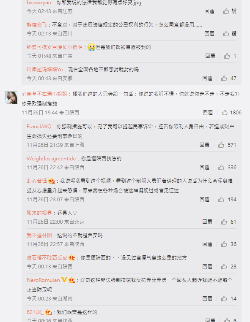Like NeroRomulan's reply with 14 likes

point(224,299)
